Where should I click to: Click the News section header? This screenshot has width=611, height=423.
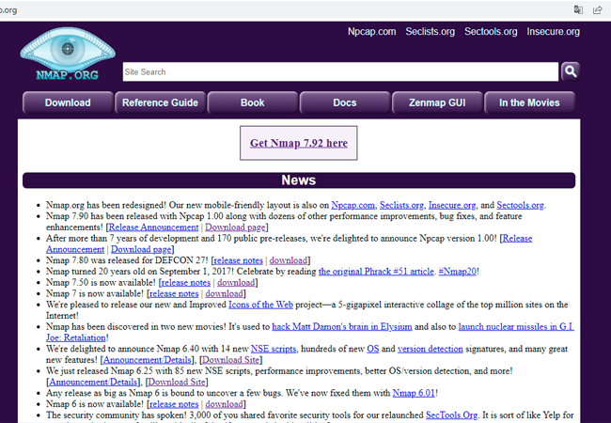299,180
